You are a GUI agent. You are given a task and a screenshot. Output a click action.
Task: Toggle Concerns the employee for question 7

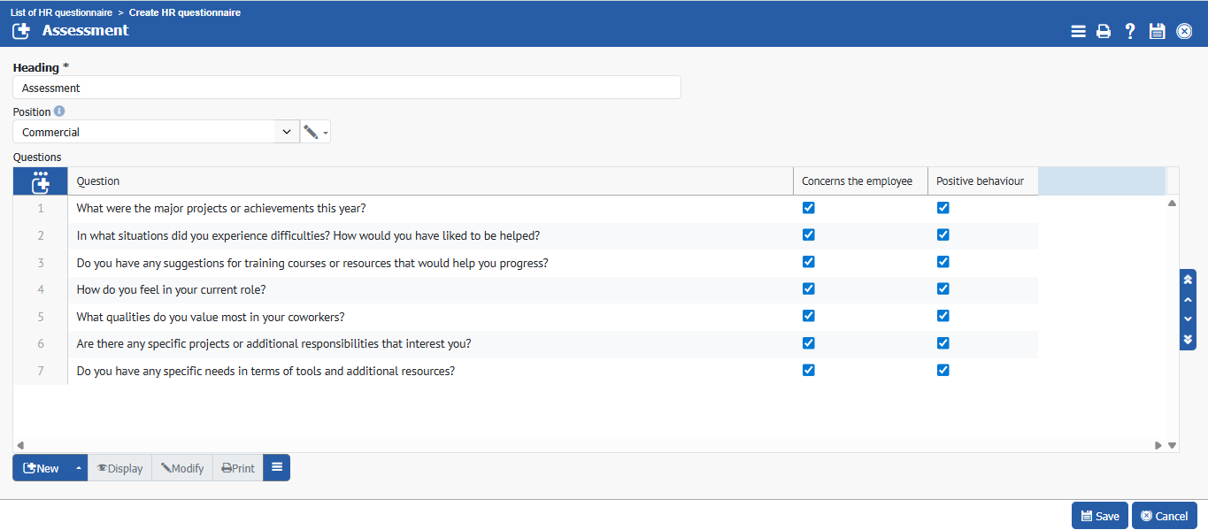pos(808,371)
